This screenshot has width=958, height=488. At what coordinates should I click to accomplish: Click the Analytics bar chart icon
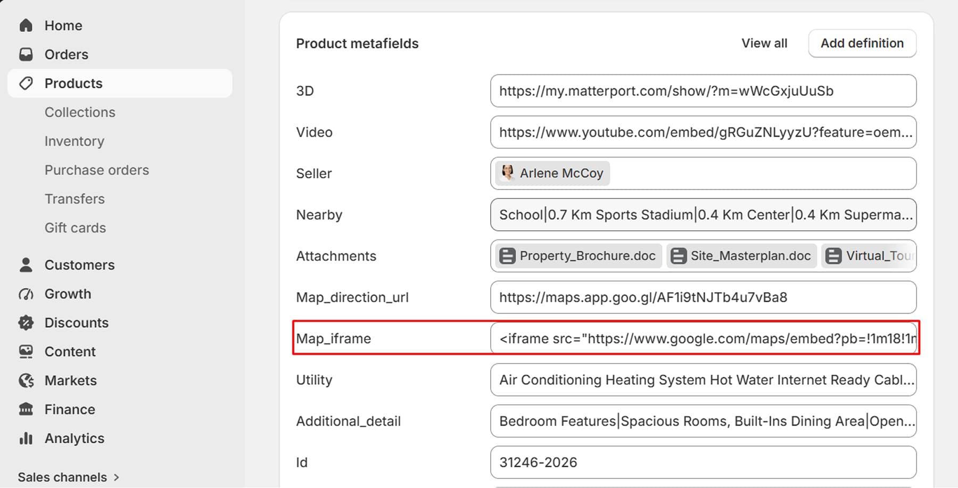(26, 438)
